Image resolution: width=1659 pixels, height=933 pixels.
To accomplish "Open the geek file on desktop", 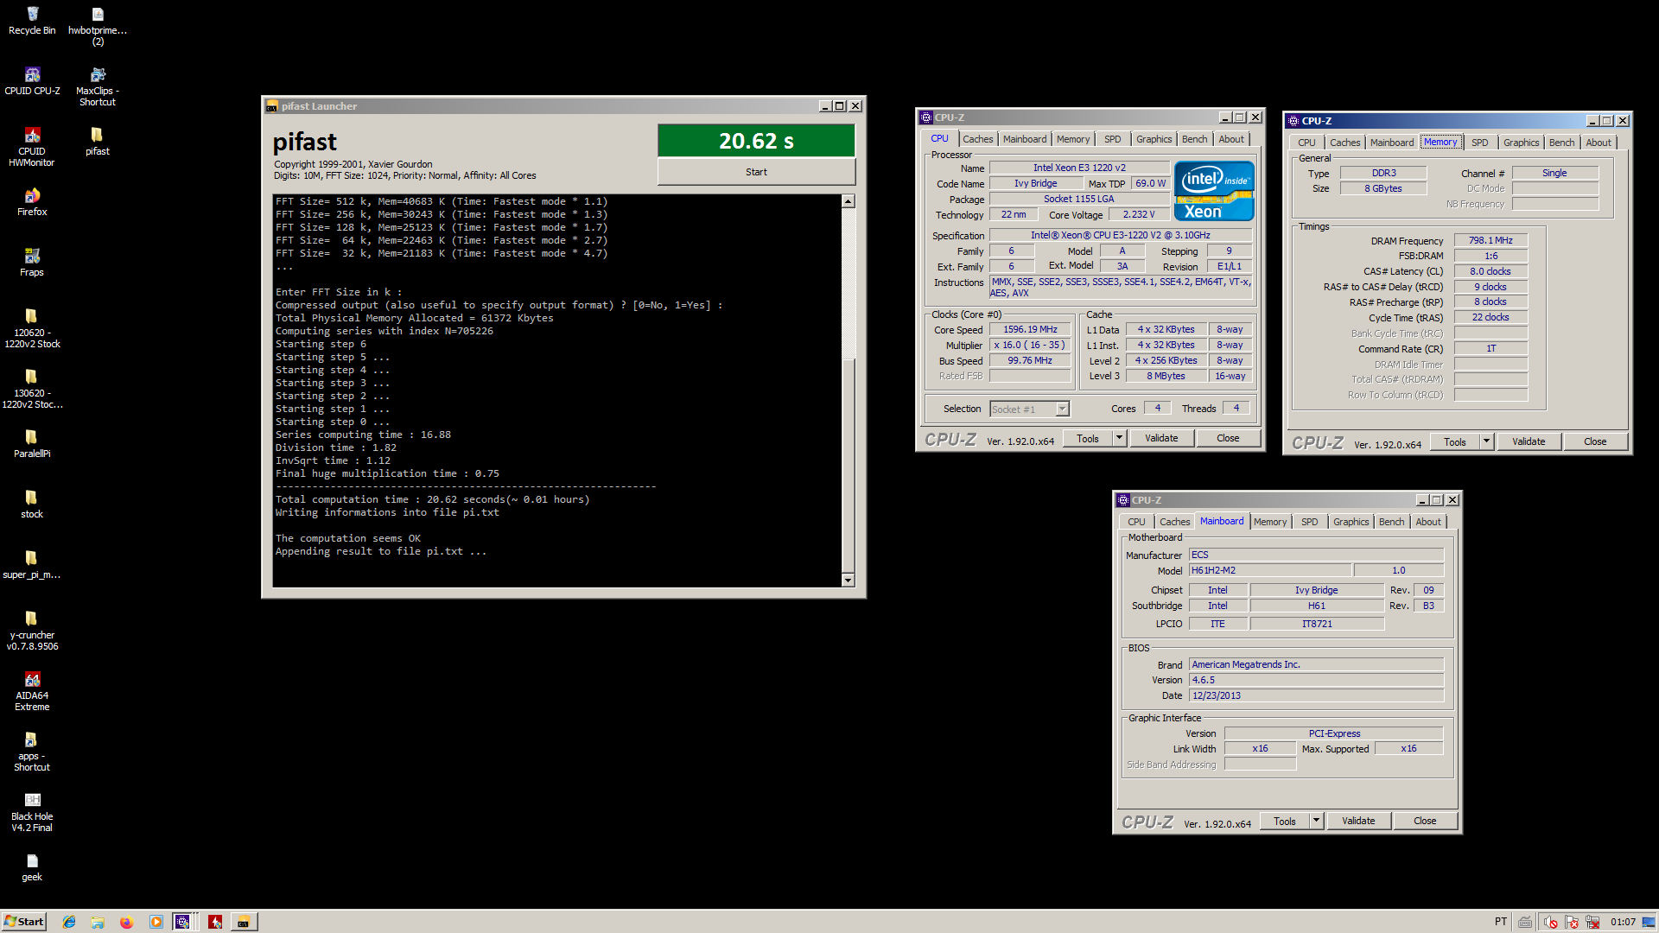I will 32,867.
